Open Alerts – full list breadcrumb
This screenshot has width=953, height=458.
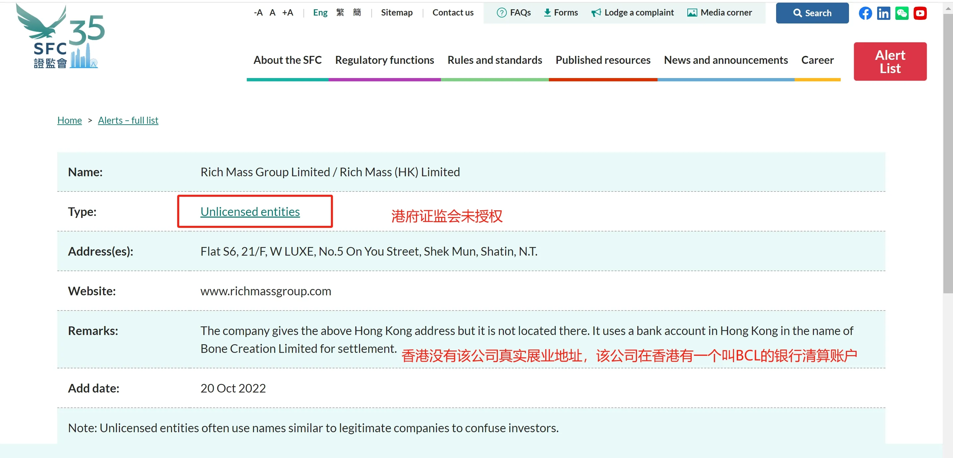pos(128,120)
